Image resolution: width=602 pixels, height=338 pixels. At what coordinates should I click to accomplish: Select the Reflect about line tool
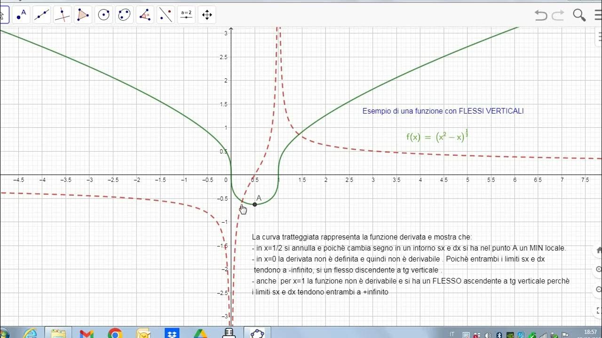coord(166,15)
